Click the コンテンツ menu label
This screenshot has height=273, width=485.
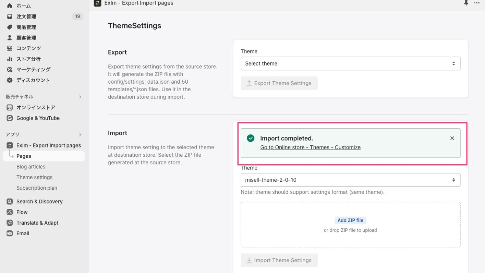pyautogui.click(x=29, y=48)
